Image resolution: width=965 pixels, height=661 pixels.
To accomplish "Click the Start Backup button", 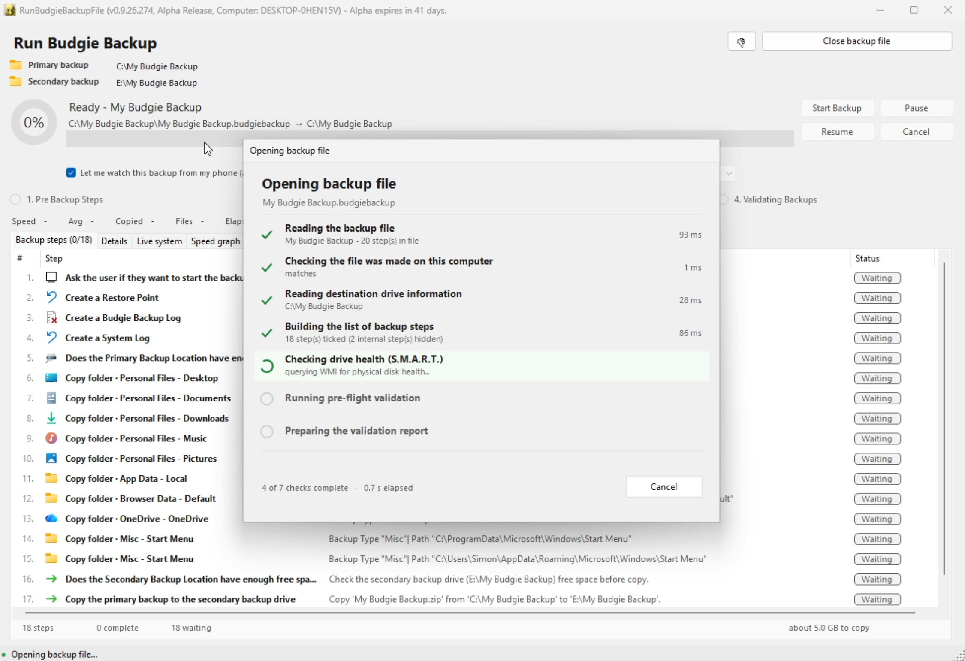I will click(x=837, y=108).
